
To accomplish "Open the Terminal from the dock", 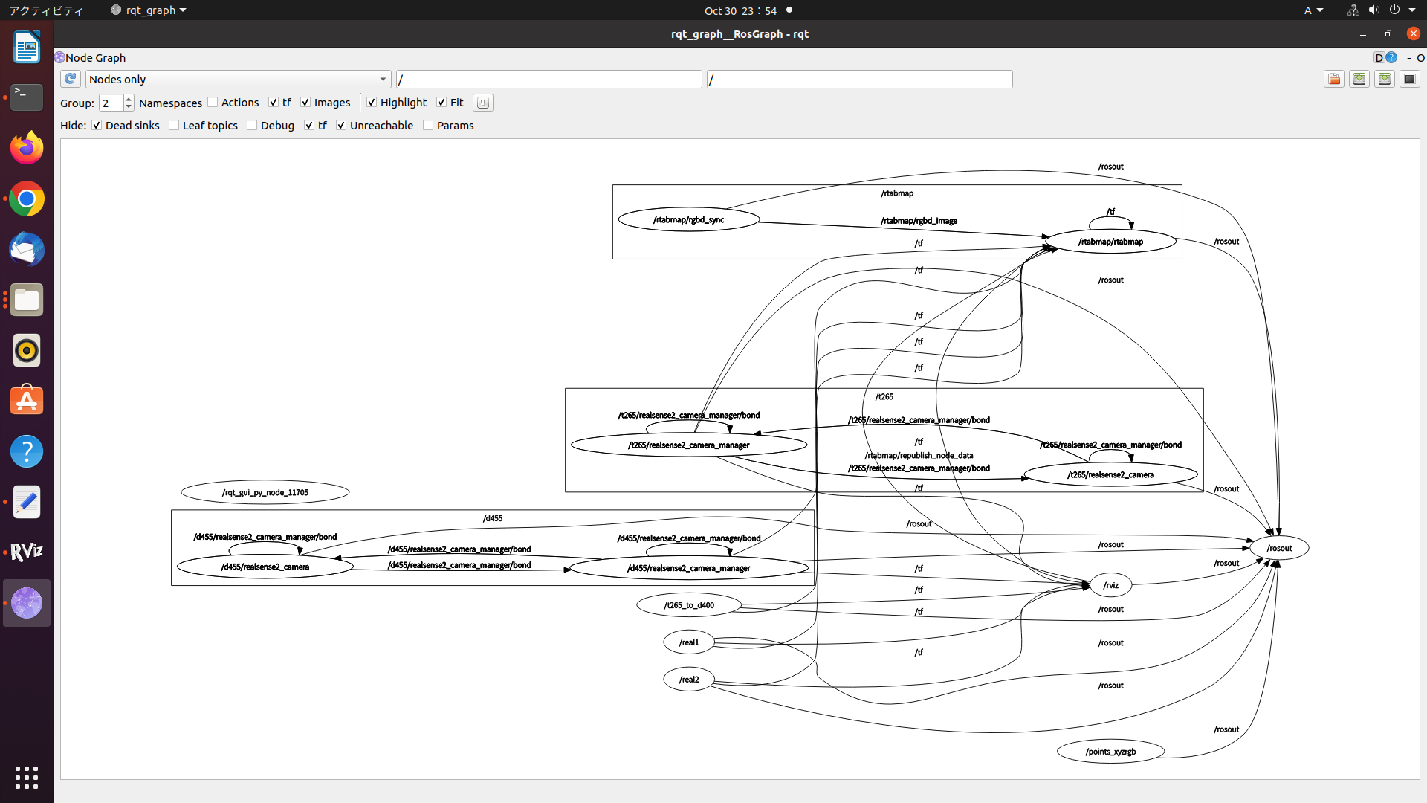I will [27, 97].
